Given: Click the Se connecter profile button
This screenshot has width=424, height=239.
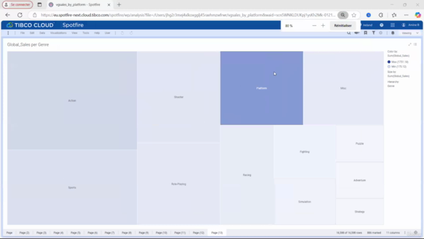Looking at the screenshot, I should coord(18,5).
